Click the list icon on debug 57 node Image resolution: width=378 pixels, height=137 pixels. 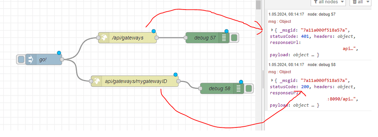pyautogui.click(x=224, y=38)
